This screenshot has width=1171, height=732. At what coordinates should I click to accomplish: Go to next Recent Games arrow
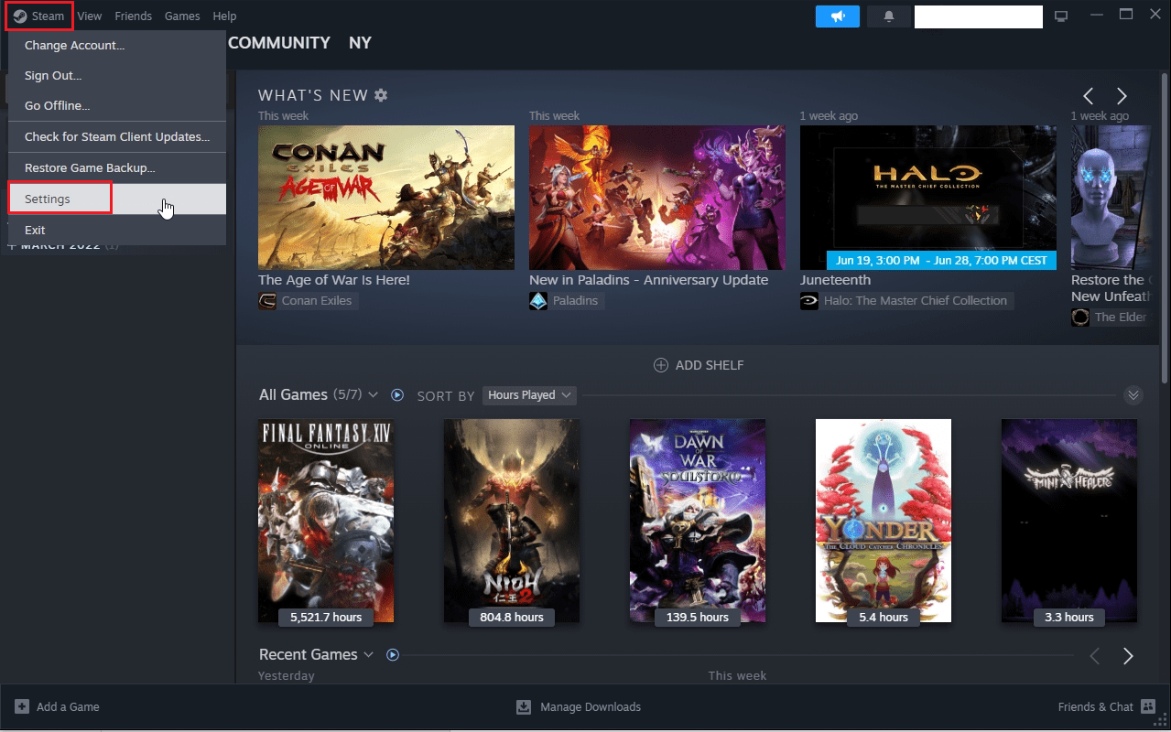point(1128,656)
